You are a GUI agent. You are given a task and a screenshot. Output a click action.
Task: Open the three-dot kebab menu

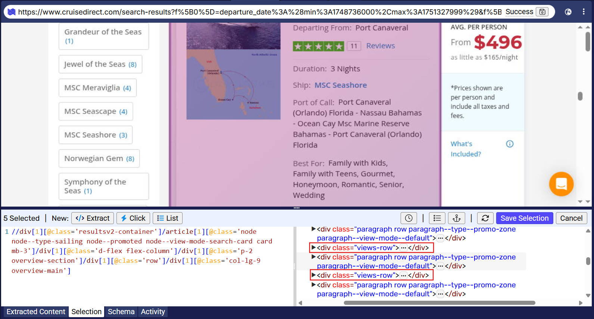click(x=584, y=12)
